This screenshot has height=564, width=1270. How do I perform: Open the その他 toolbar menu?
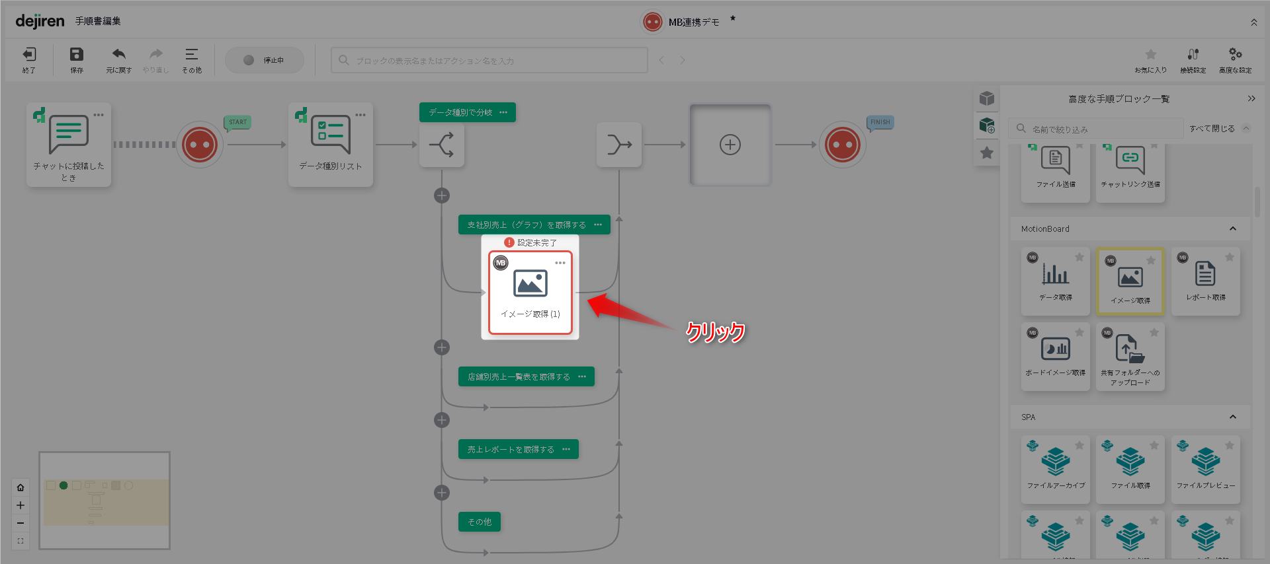pyautogui.click(x=192, y=59)
